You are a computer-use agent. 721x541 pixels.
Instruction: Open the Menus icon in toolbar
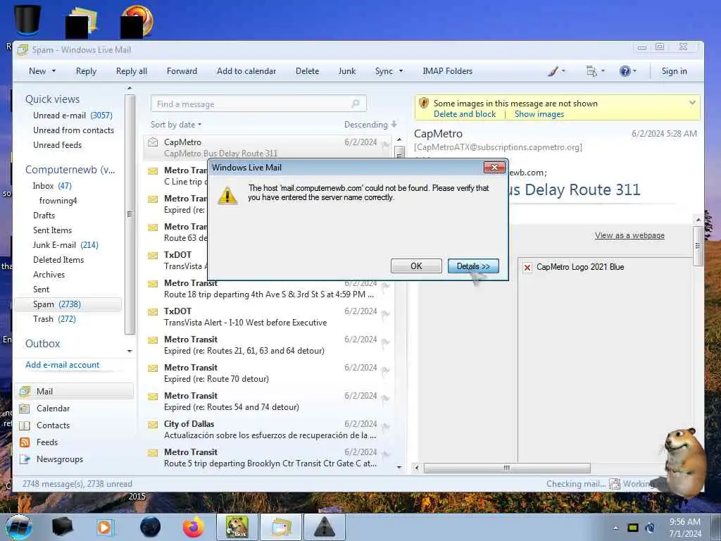[594, 71]
